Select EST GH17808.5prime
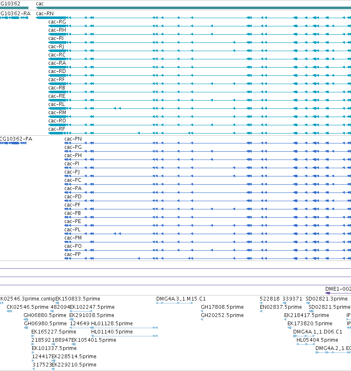 tap(222, 307)
